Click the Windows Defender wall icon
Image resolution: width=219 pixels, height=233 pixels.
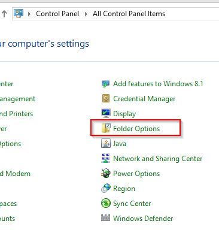click(105, 217)
